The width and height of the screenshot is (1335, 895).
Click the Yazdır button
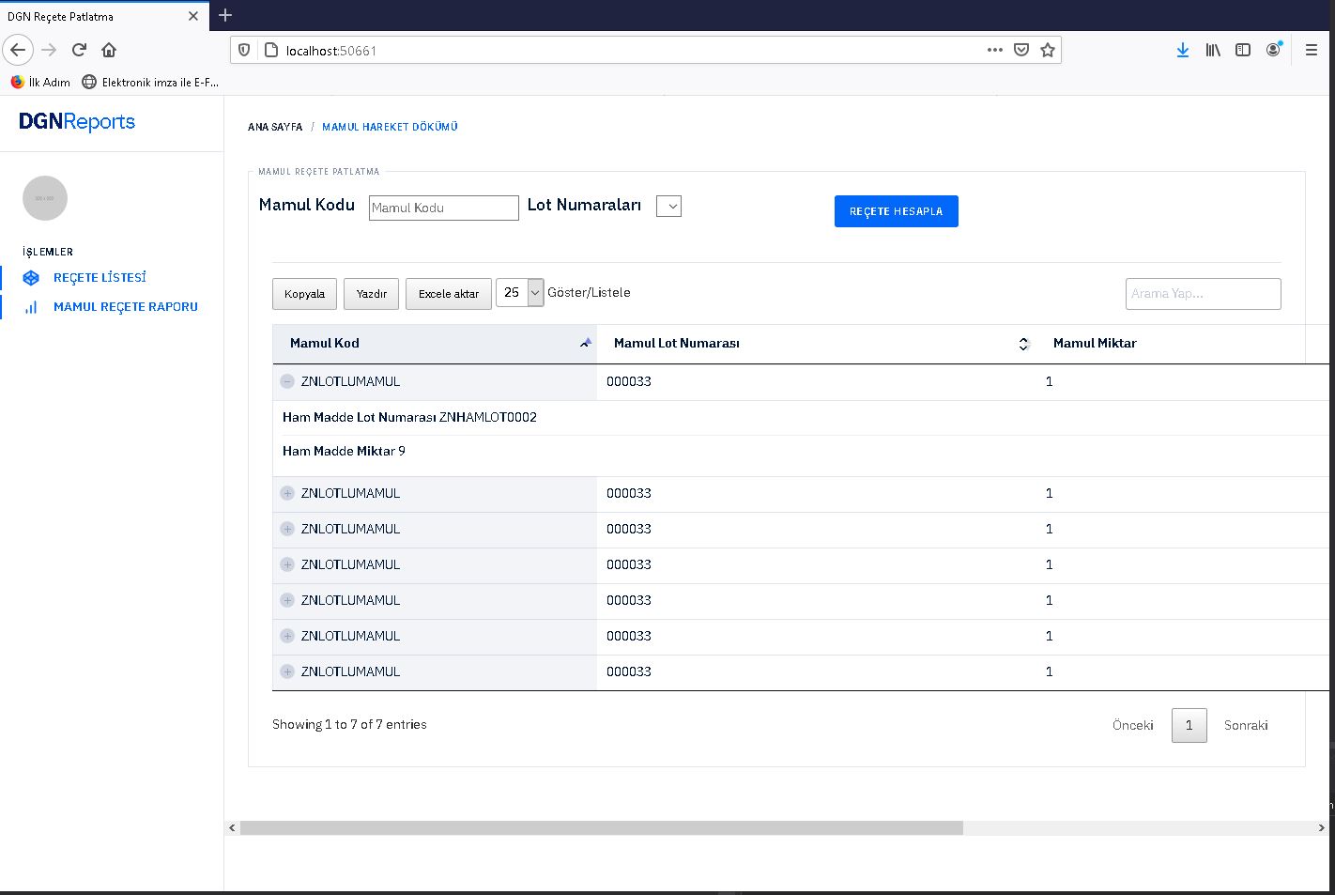tap(372, 294)
